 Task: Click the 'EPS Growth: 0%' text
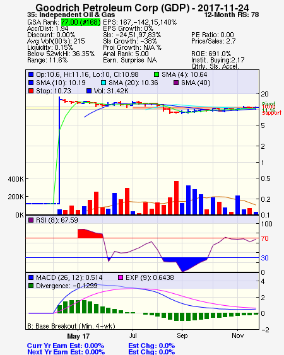click(x=128, y=28)
